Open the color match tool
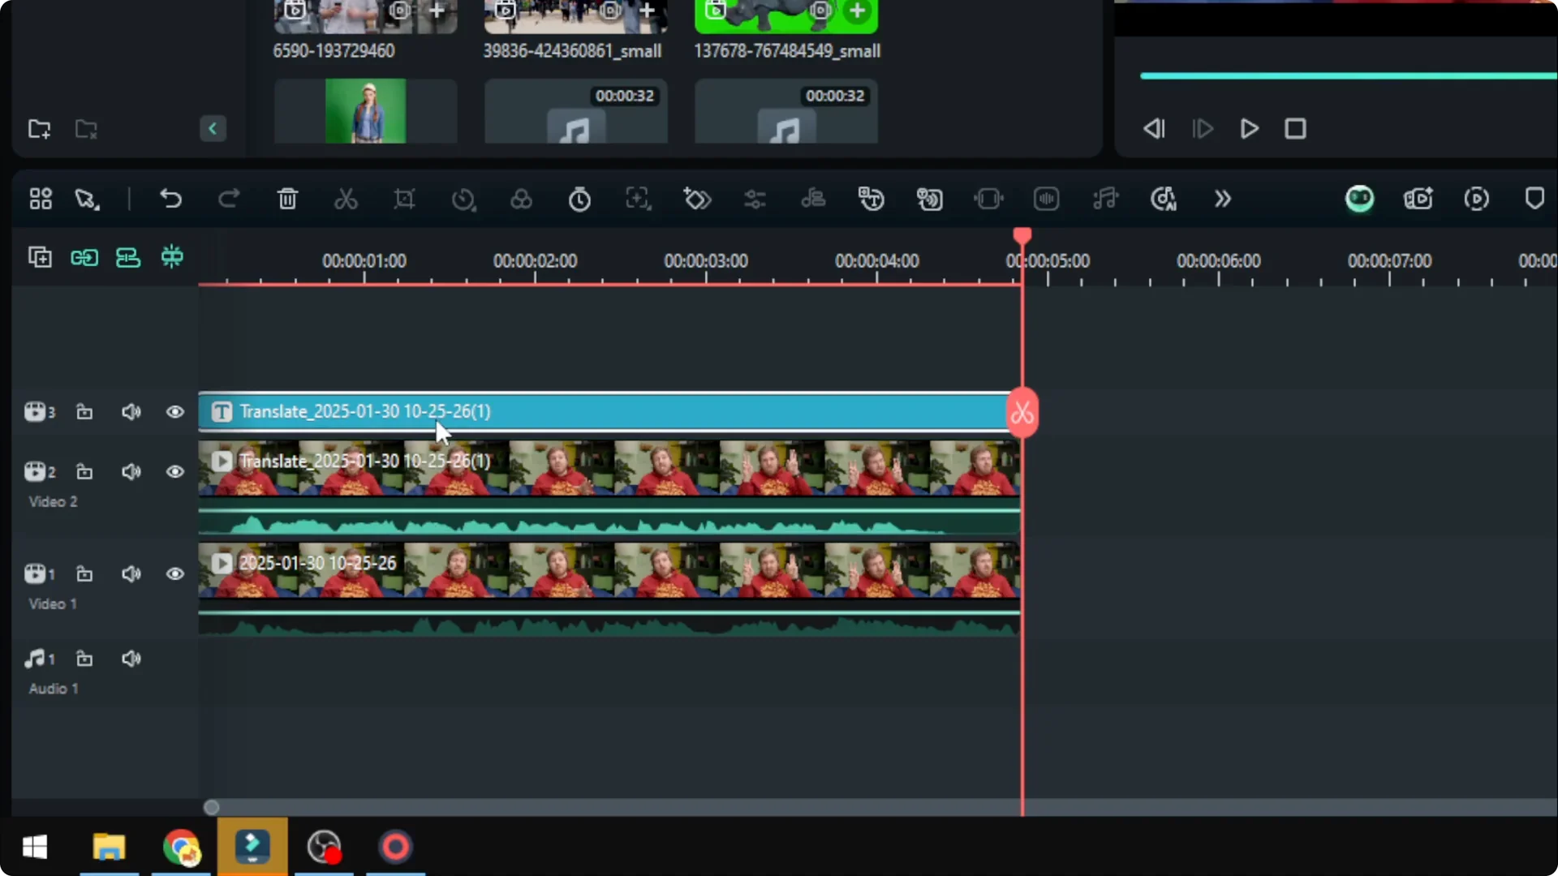 [x=522, y=199]
